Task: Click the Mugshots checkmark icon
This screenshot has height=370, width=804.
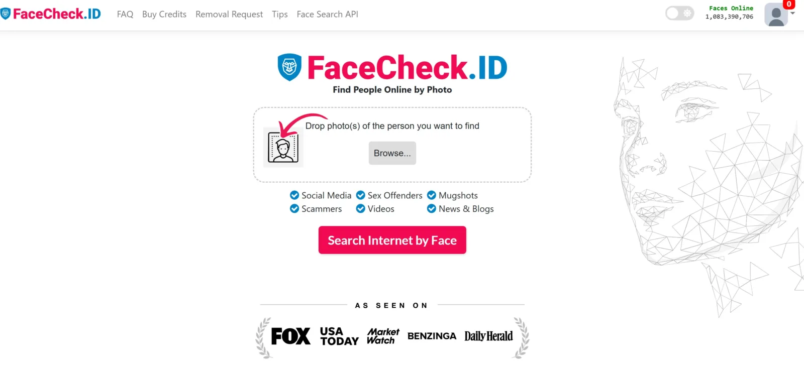Action: pos(431,195)
